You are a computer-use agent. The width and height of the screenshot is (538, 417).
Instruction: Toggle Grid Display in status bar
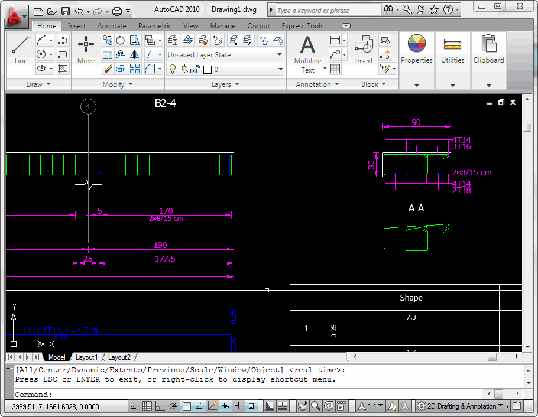(x=147, y=406)
